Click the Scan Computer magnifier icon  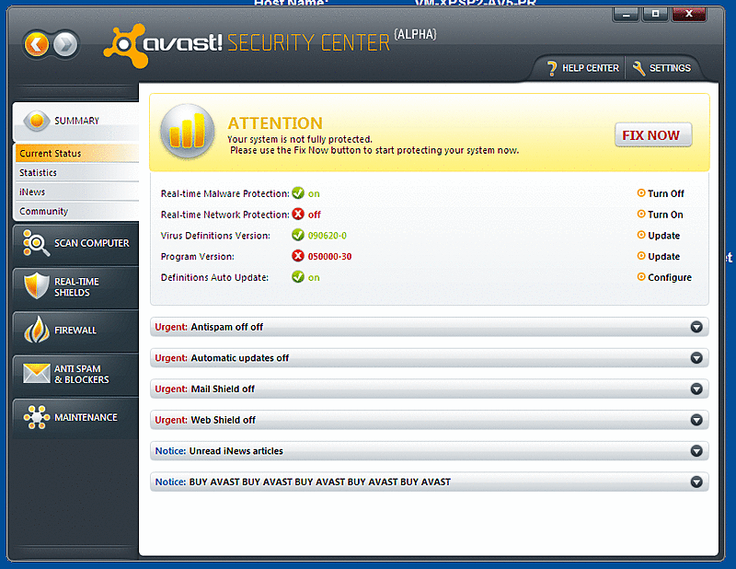(36, 243)
